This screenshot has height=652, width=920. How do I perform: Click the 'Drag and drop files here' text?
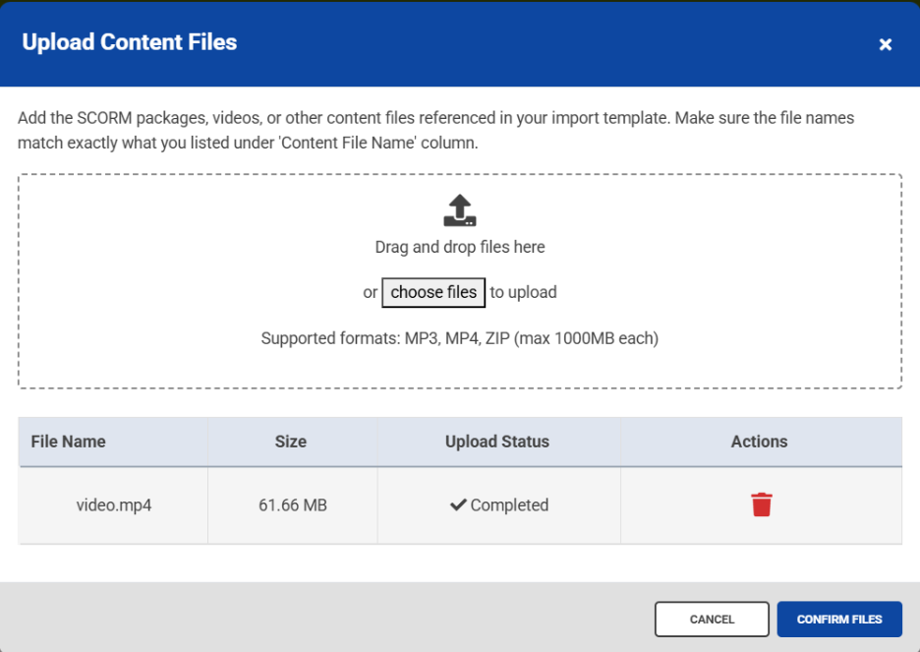[460, 247]
